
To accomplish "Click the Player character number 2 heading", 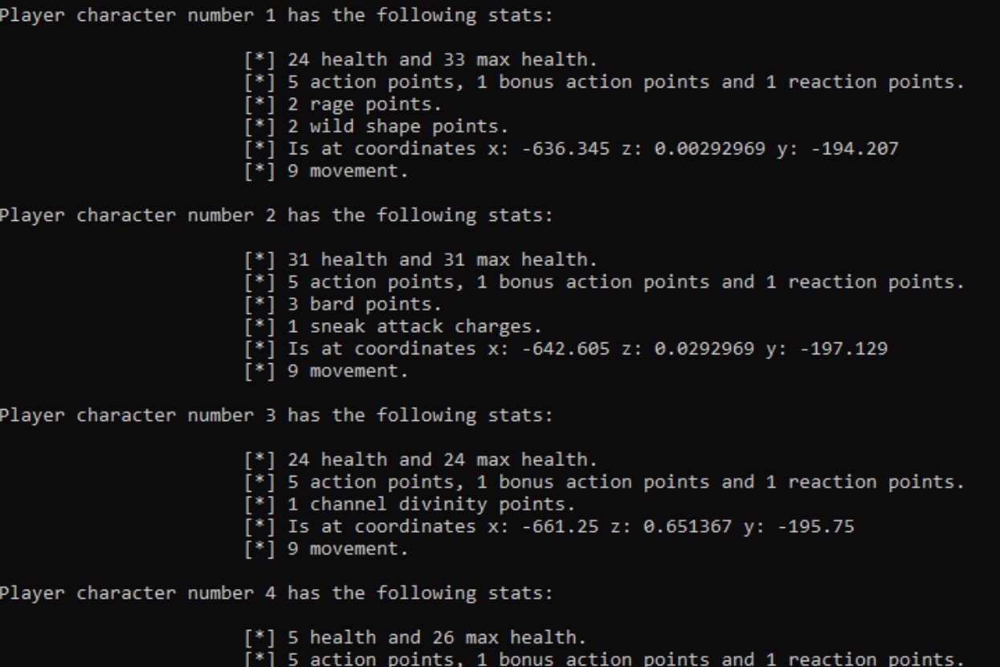I will click(x=276, y=215).
